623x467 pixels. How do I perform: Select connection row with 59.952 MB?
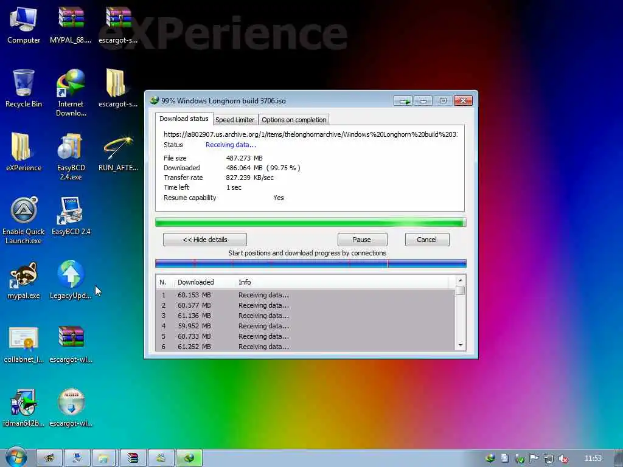[305, 326]
